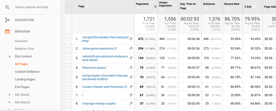Check the shoe-game-questions-2 row checkbox
Screen dimensions: 276x111
point(68,49)
